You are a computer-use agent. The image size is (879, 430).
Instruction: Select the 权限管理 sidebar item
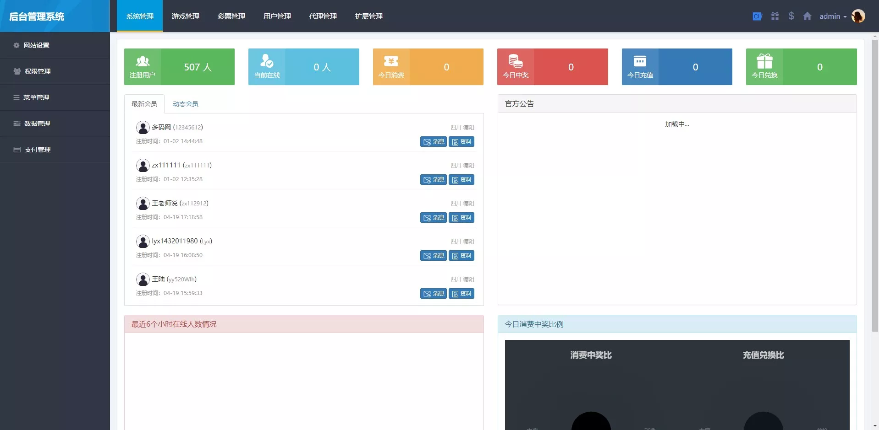click(37, 71)
